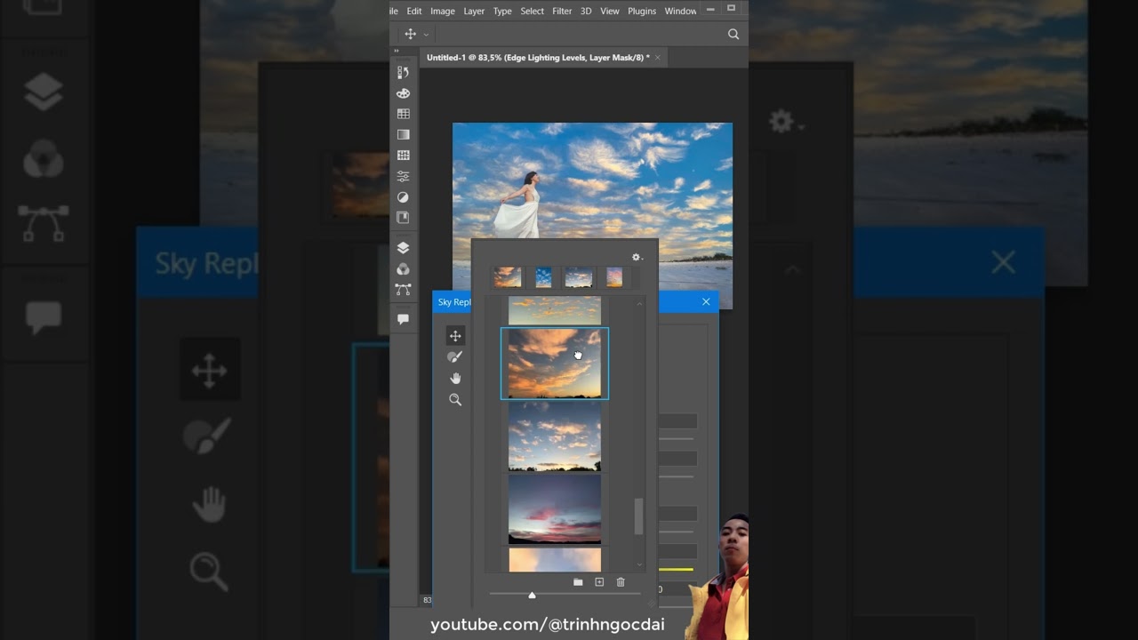Open the Gradients panel icon
The width and height of the screenshot is (1138, 640).
(403, 134)
